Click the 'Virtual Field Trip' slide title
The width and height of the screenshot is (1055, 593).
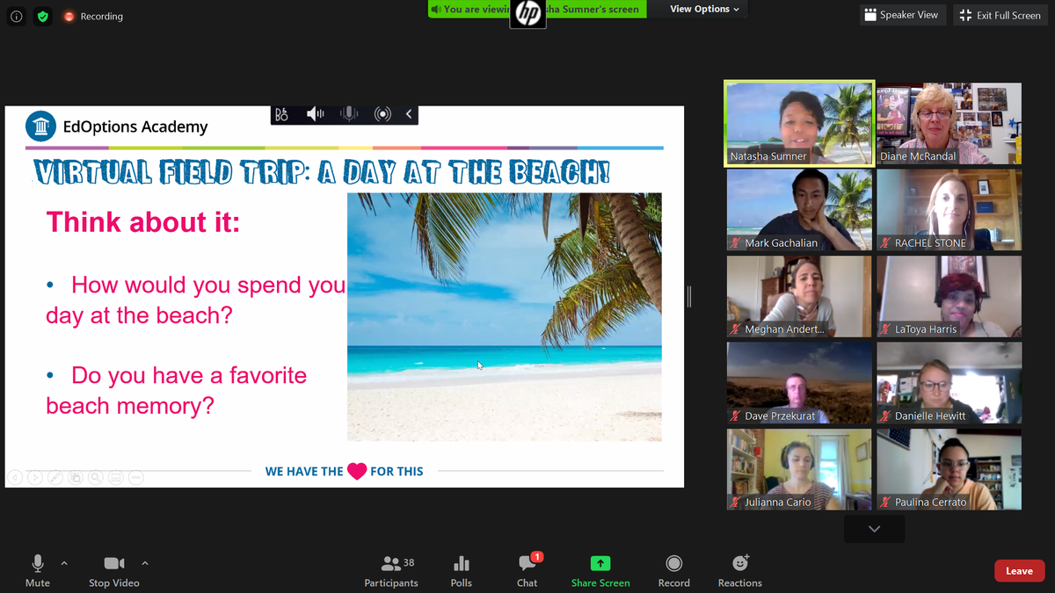(x=322, y=171)
